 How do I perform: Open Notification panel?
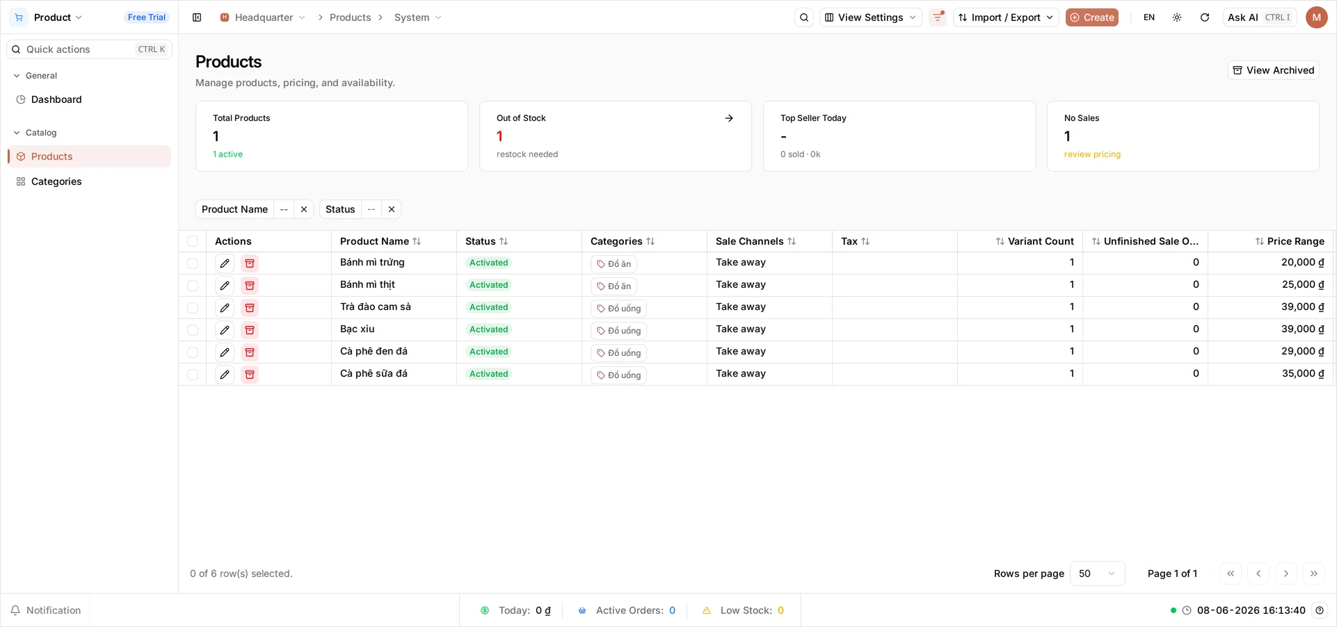[46, 610]
